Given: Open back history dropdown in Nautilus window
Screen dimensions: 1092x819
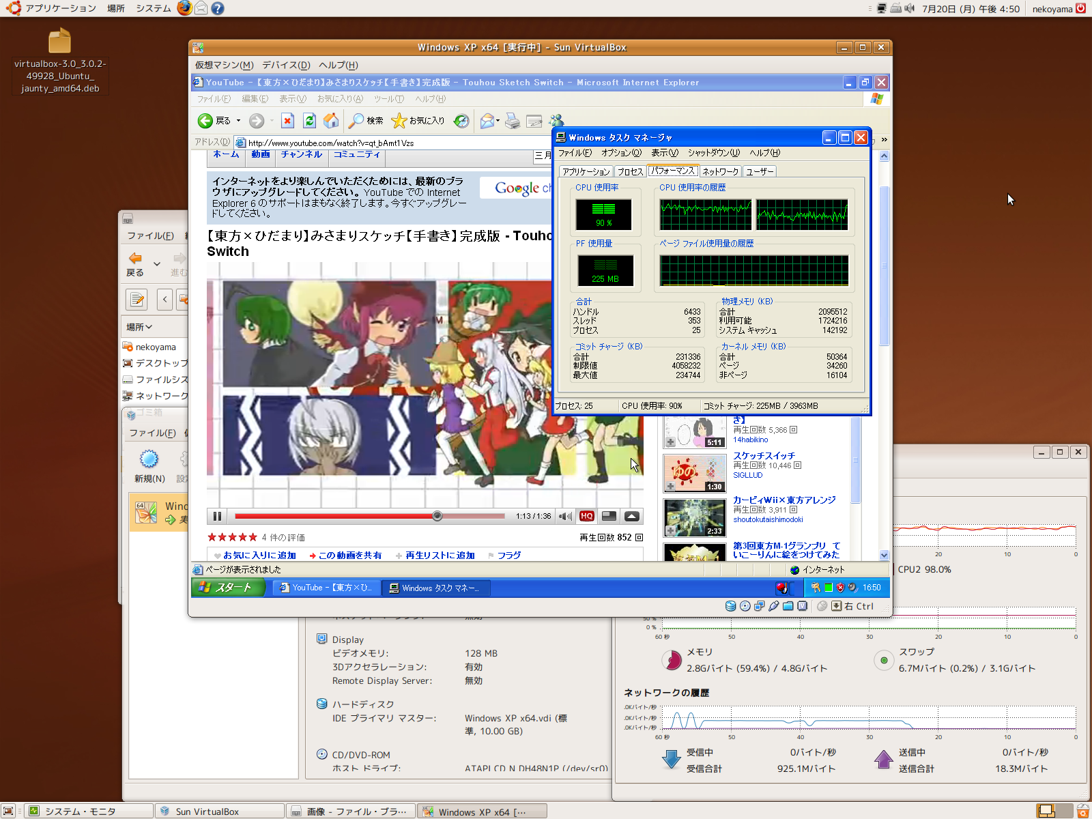Looking at the screenshot, I should pyautogui.click(x=157, y=263).
